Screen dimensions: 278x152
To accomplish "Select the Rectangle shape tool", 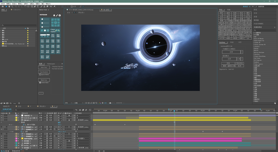I will 32,7.
